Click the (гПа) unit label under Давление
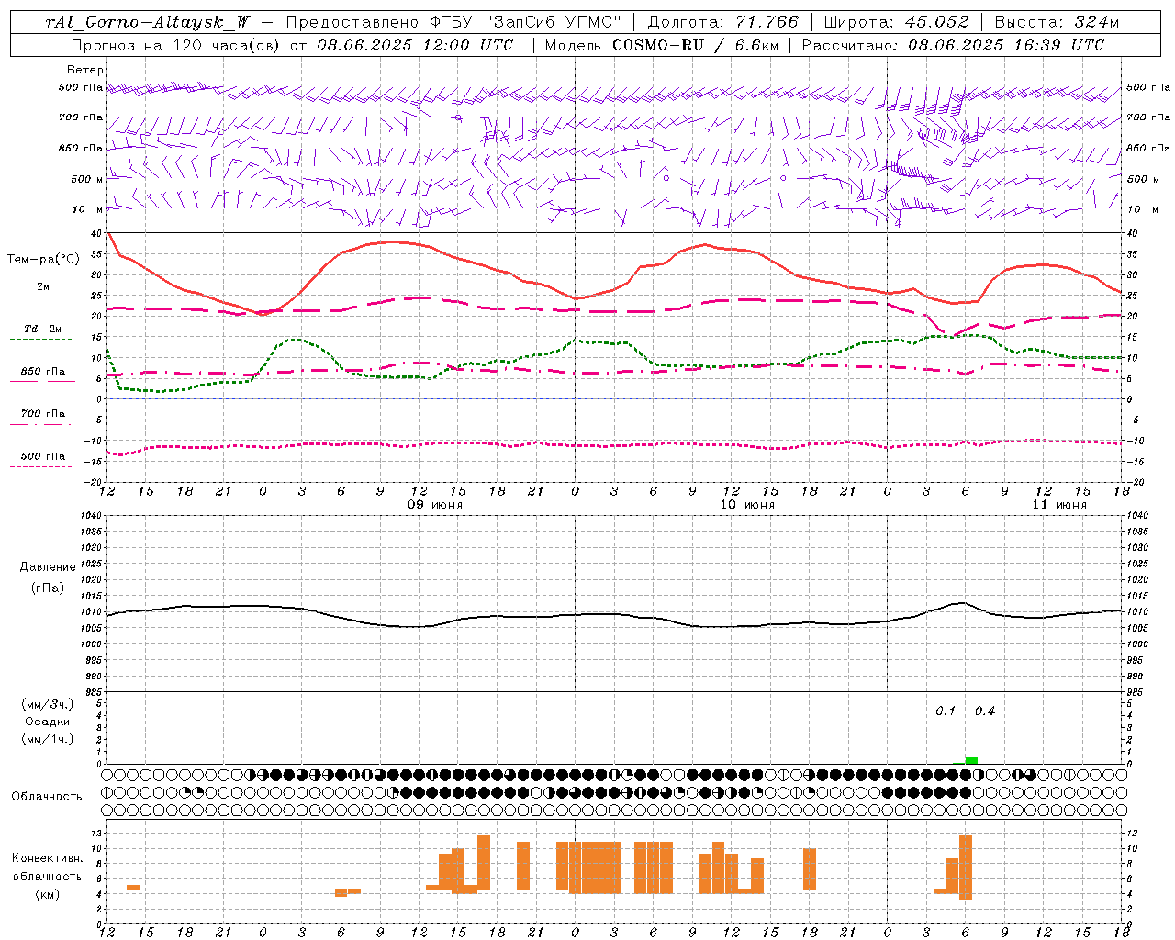The image size is (1175, 940). pyautogui.click(x=48, y=587)
